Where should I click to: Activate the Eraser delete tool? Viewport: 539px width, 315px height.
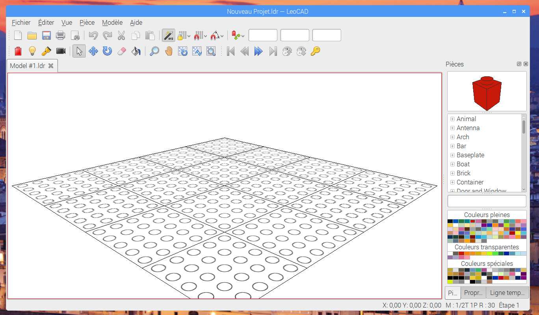[x=122, y=51]
